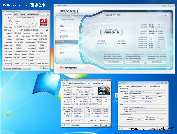Click the Rampage III Extreme model field
Image resolution: width=177 pixels, height=134 pixels.
(x=140, y=93)
